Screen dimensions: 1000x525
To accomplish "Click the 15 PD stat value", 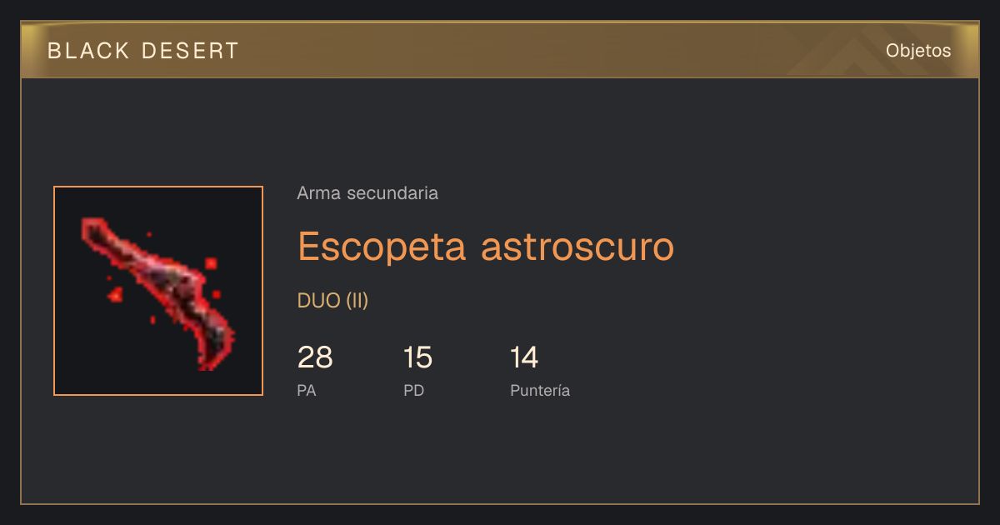I will 418,357.
